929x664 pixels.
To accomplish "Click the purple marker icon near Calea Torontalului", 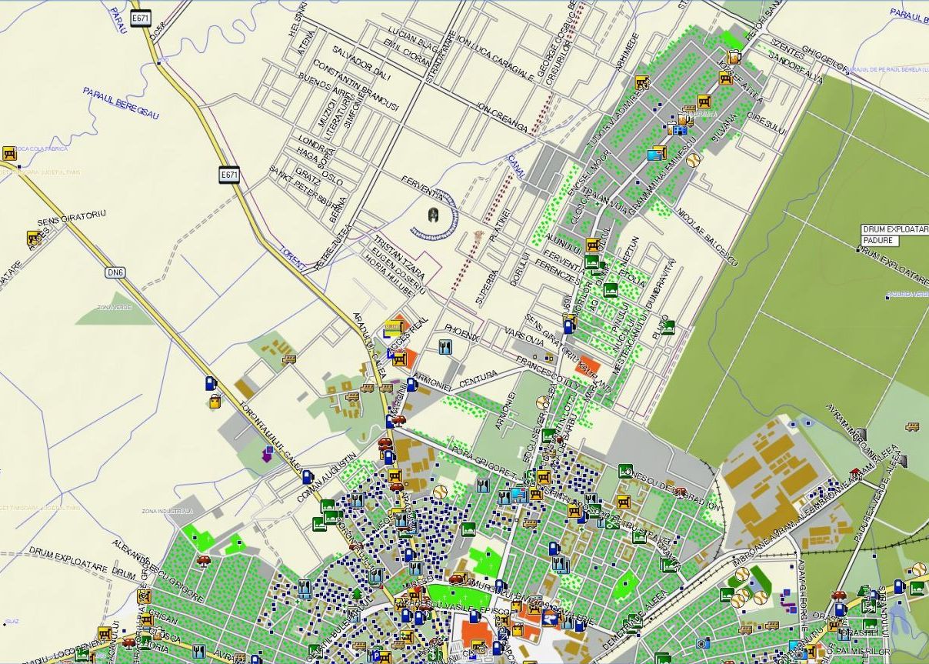I will 267,455.
